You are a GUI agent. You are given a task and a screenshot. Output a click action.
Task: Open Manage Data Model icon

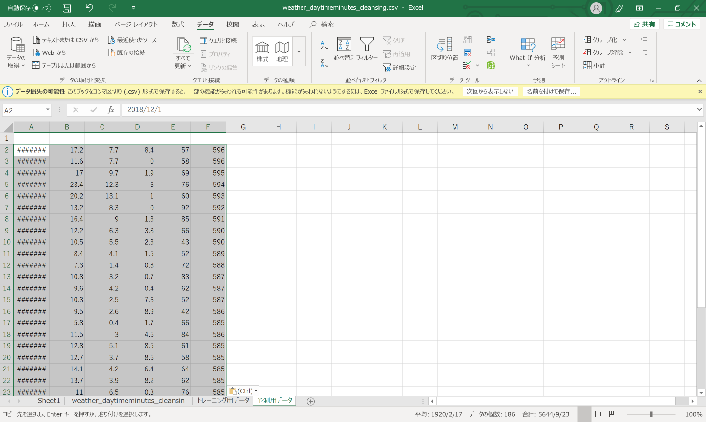point(491,65)
